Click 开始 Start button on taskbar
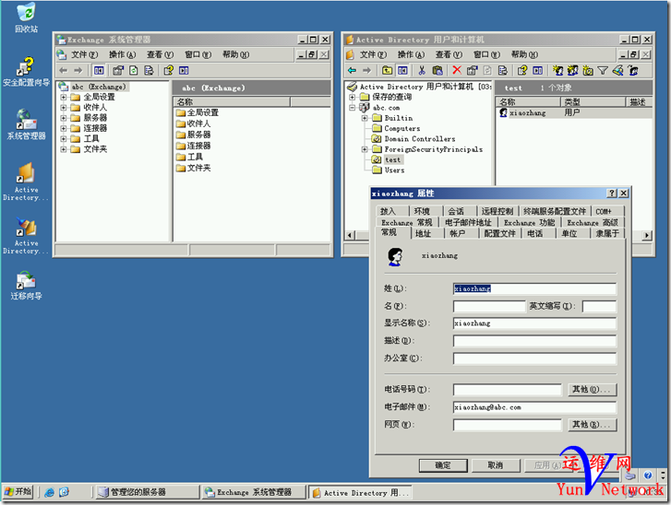Viewport: 671px width, 505px height. (18, 492)
